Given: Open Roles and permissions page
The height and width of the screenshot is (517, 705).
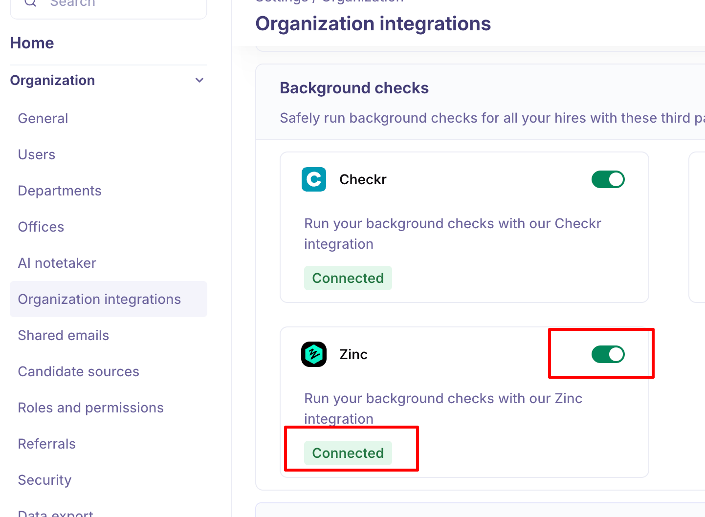Looking at the screenshot, I should pos(91,408).
